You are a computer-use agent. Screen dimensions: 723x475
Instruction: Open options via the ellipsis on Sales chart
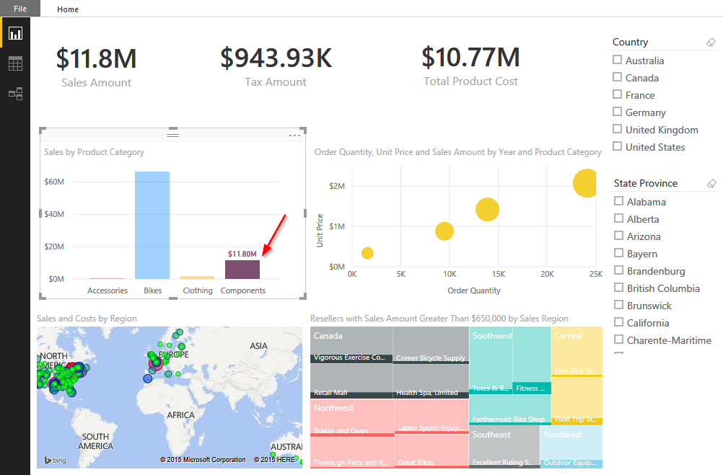[294, 134]
